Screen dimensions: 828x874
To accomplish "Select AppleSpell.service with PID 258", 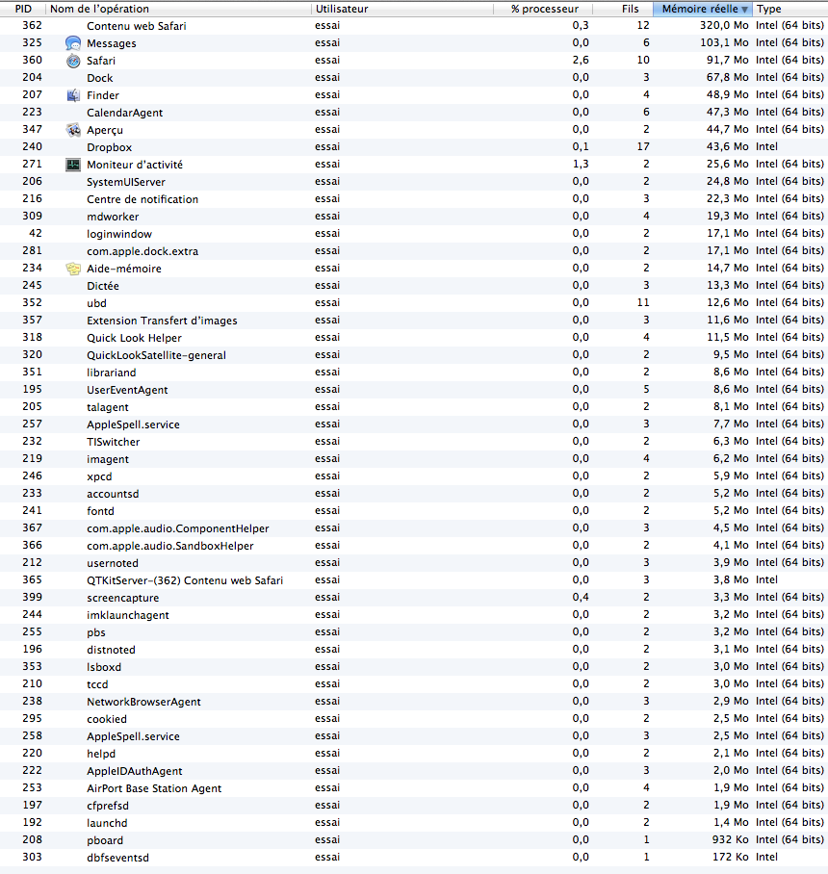I will (414, 735).
